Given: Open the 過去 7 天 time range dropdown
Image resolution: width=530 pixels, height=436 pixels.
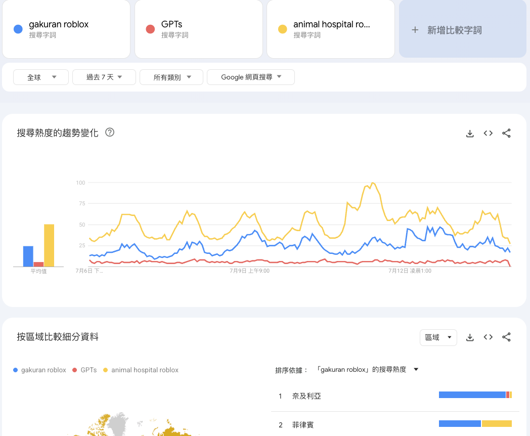Looking at the screenshot, I should [x=104, y=77].
